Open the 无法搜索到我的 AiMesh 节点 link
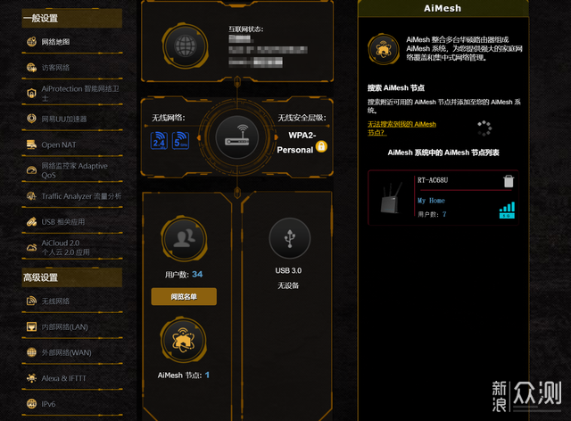571x421 pixels. pyautogui.click(x=401, y=128)
